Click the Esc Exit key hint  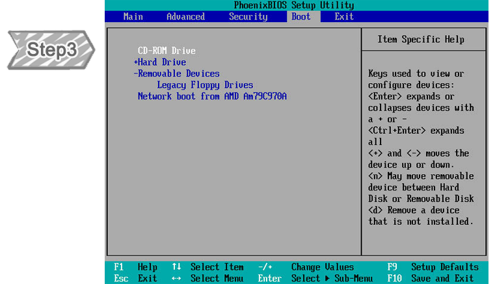[x=136, y=278]
